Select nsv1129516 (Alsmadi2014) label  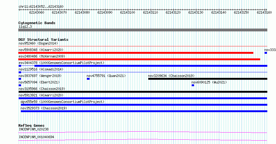tap(41, 69)
